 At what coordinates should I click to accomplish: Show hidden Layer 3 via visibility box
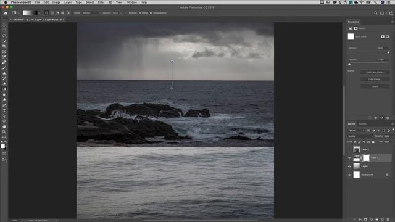[349, 149]
